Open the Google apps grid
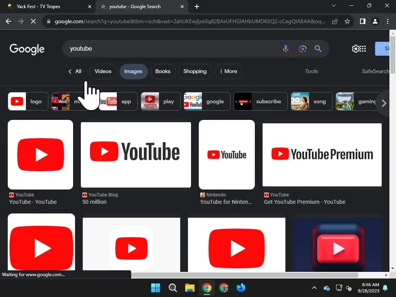This screenshot has height=297, width=396. click(363, 48)
